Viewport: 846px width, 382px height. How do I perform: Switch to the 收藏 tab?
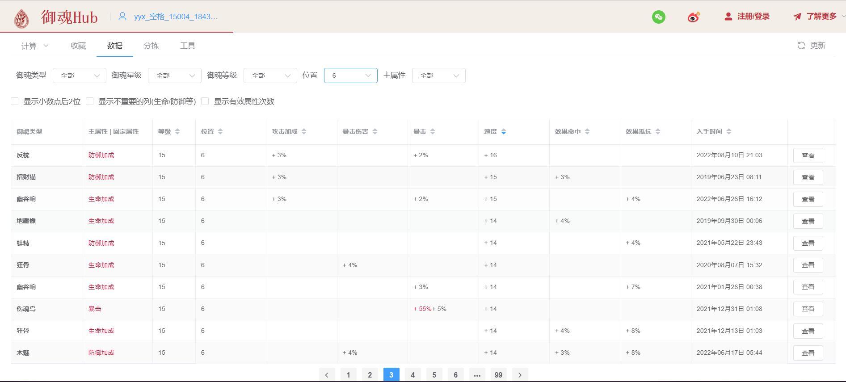click(x=78, y=46)
